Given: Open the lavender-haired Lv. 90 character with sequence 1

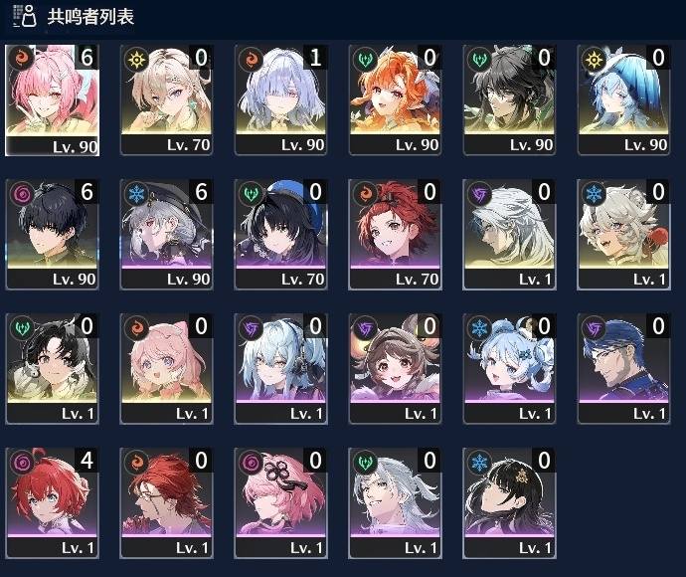Looking at the screenshot, I should click(280, 99).
